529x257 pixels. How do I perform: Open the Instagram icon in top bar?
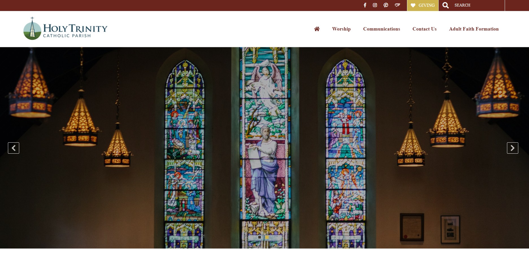[x=375, y=5]
